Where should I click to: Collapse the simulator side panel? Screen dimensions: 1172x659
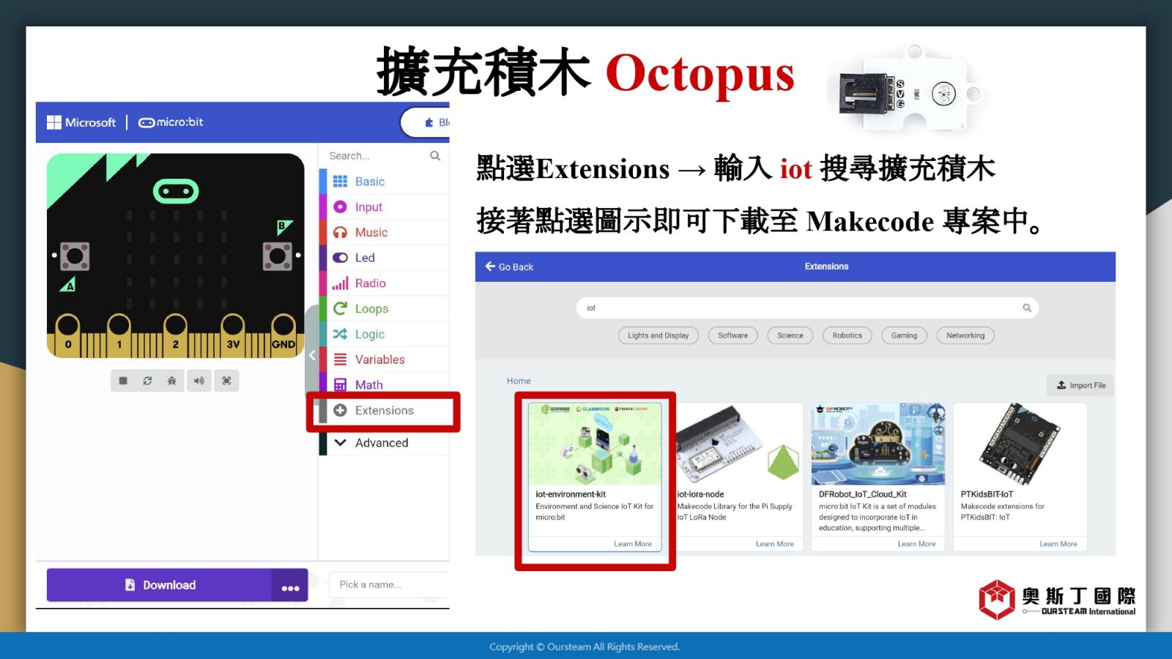[x=312, y=355]
